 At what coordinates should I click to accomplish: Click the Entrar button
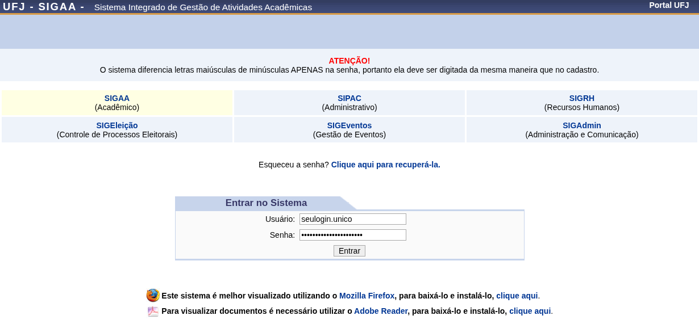click(x=349, y=251)
